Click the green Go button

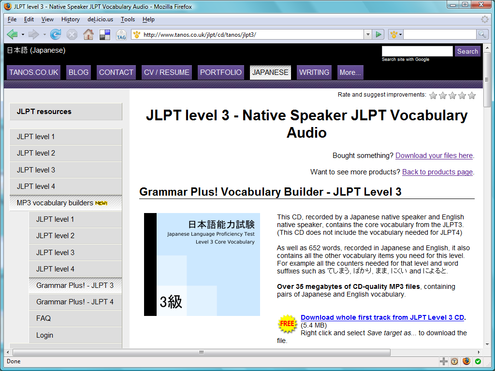coord(378,34)
